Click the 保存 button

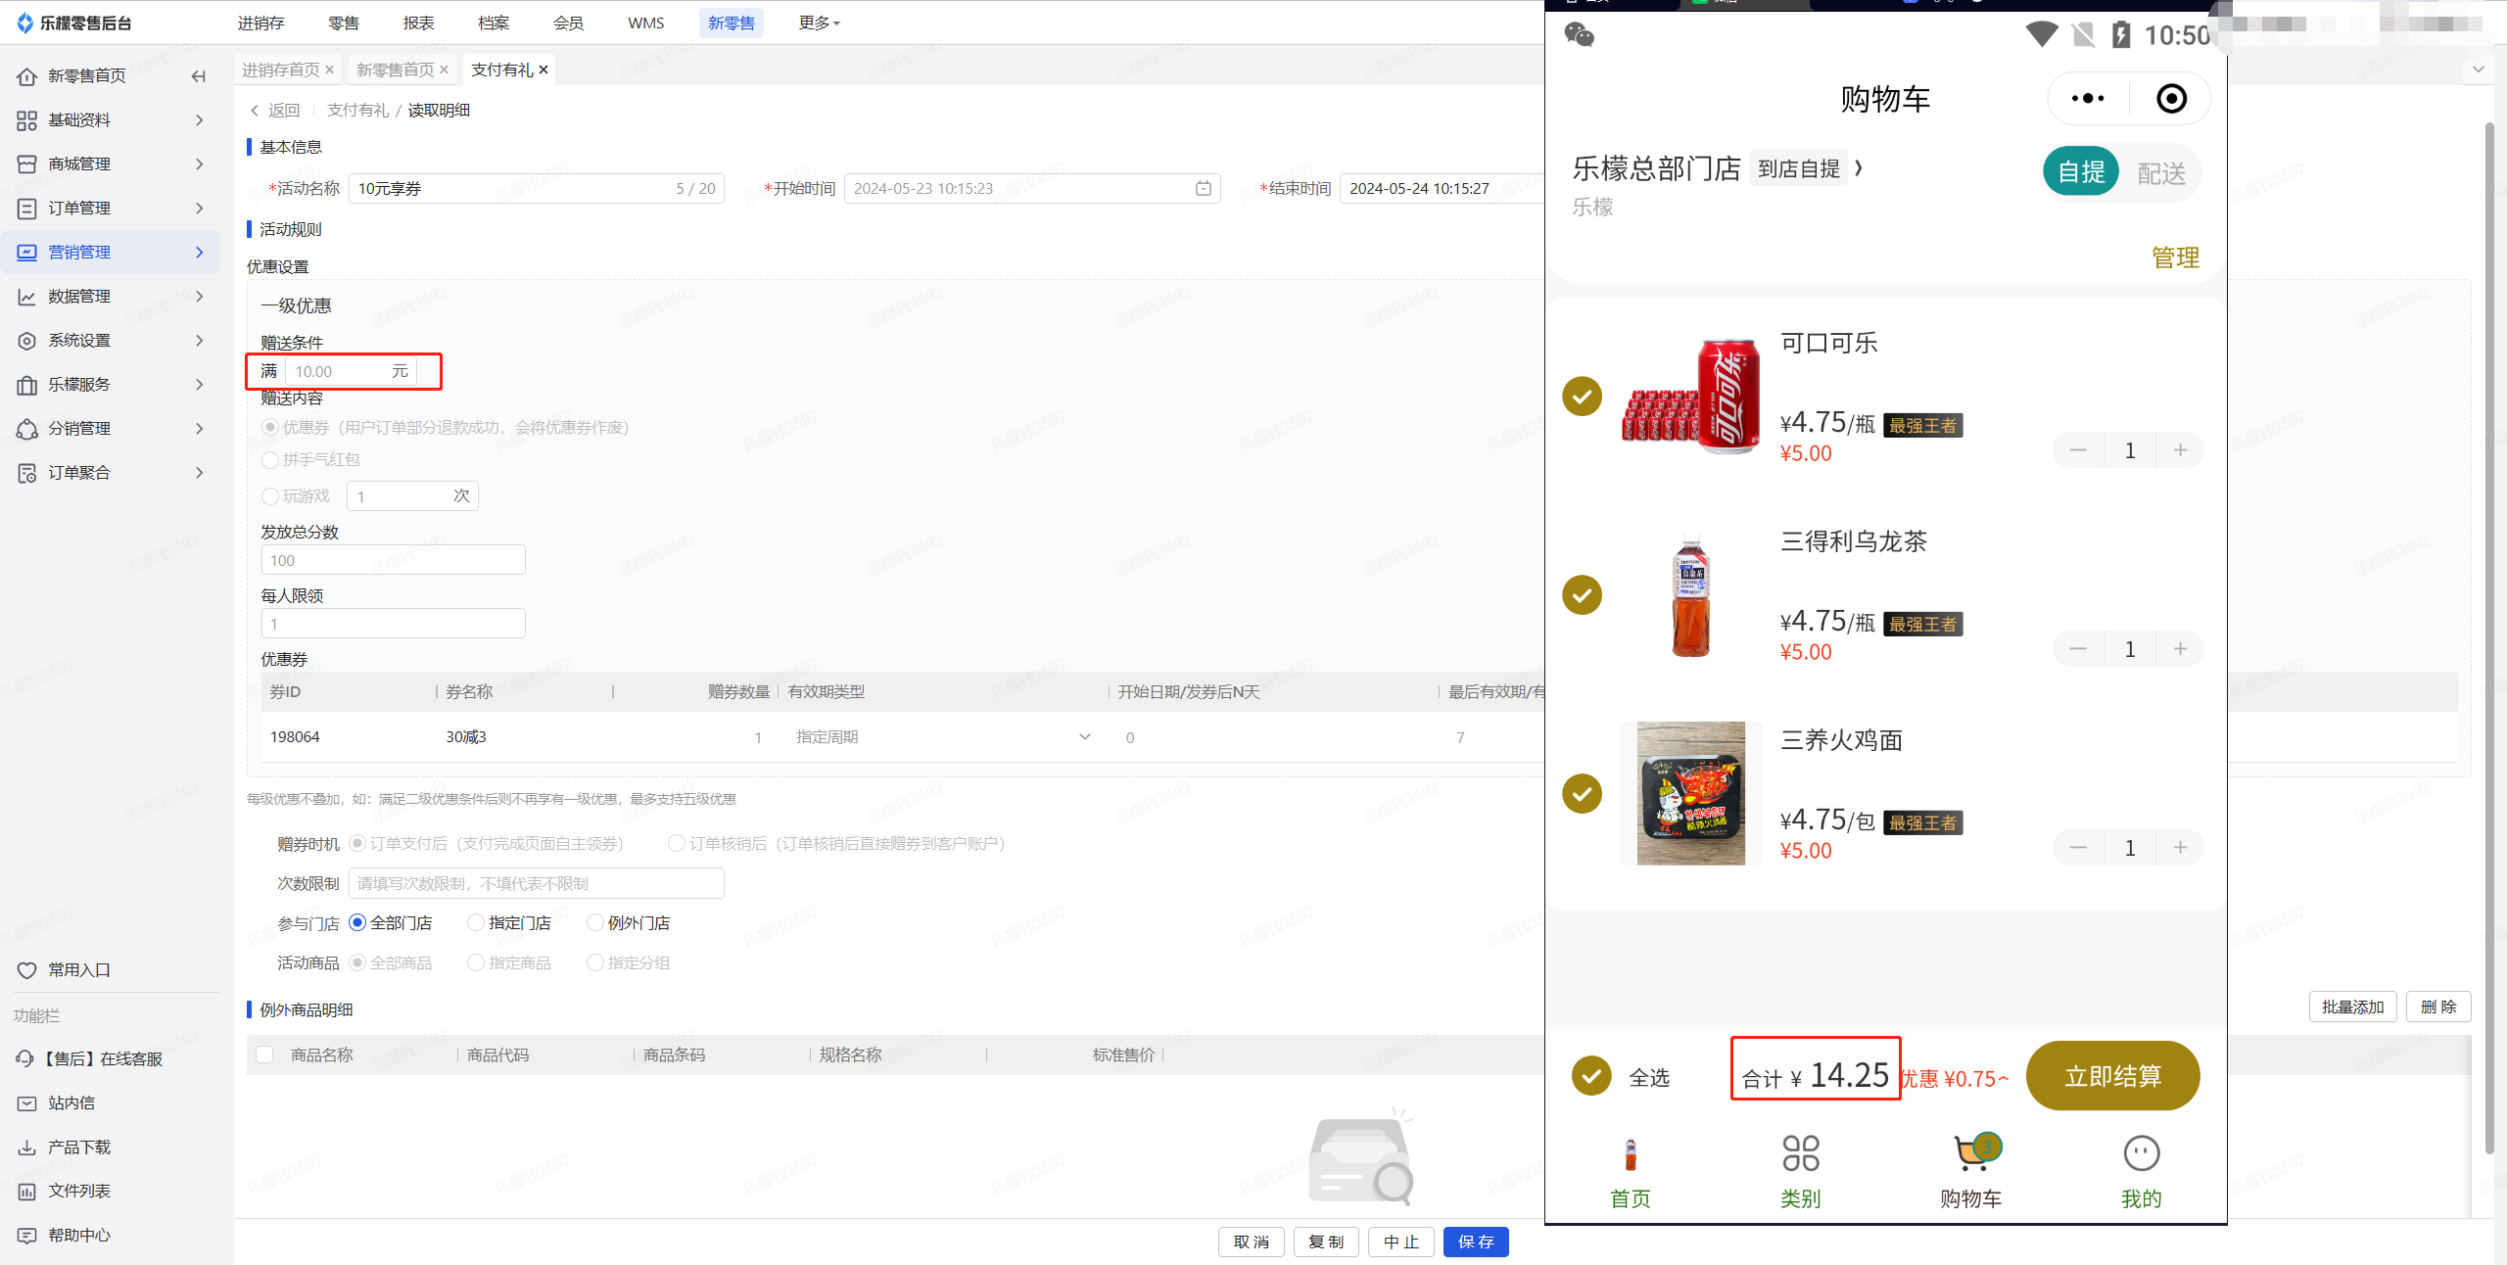[1476, 1242]
